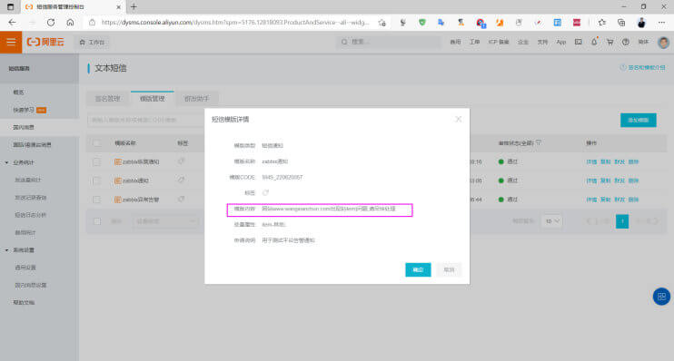Toggle the select-all checkbox in table header
674x361 pixels.
click(96, 143)
